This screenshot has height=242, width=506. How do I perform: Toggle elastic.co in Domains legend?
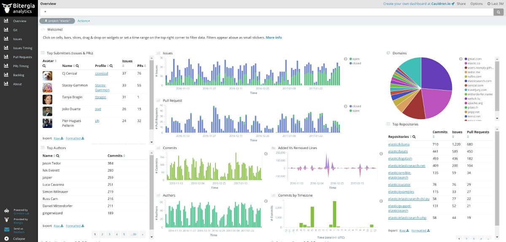pos(473,63)
